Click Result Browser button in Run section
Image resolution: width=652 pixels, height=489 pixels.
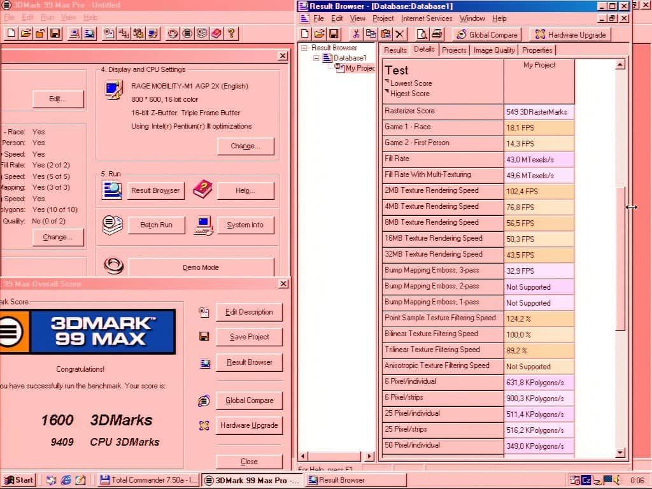[x=155, y=190]
